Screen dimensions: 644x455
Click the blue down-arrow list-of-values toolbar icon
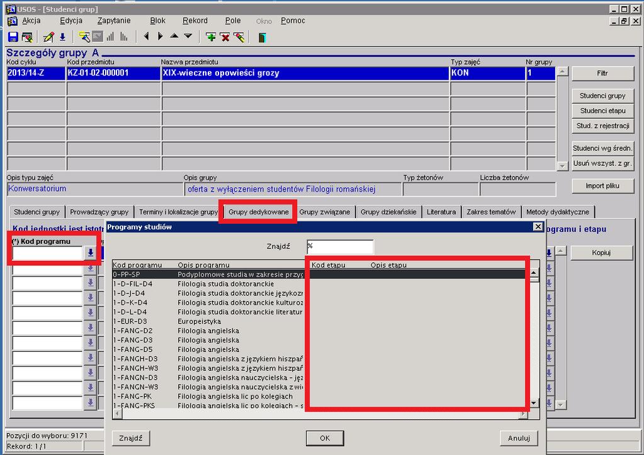pos(62,37)
